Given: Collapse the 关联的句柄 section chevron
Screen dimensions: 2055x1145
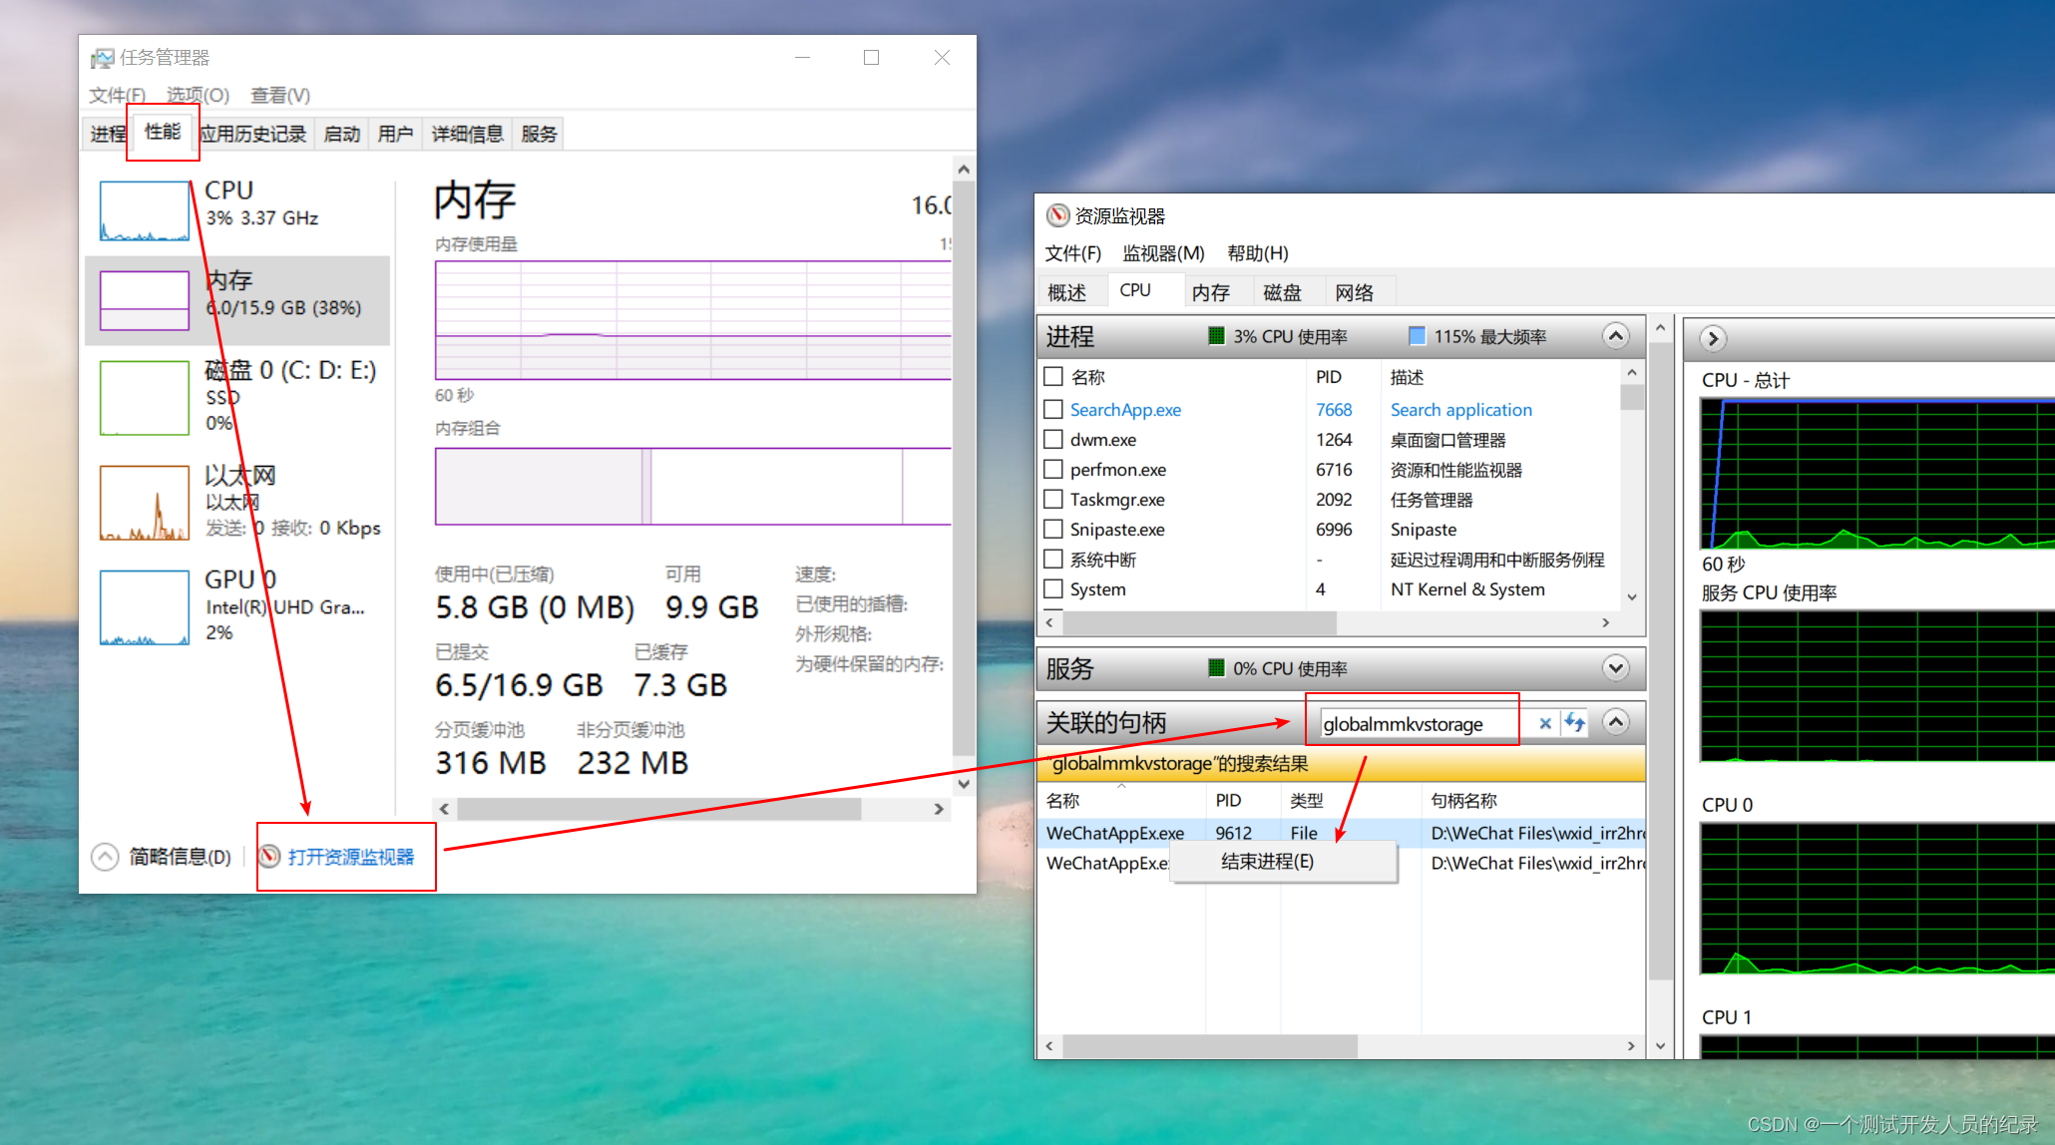Looking at the screenshot, I should tap(1615, 722).
